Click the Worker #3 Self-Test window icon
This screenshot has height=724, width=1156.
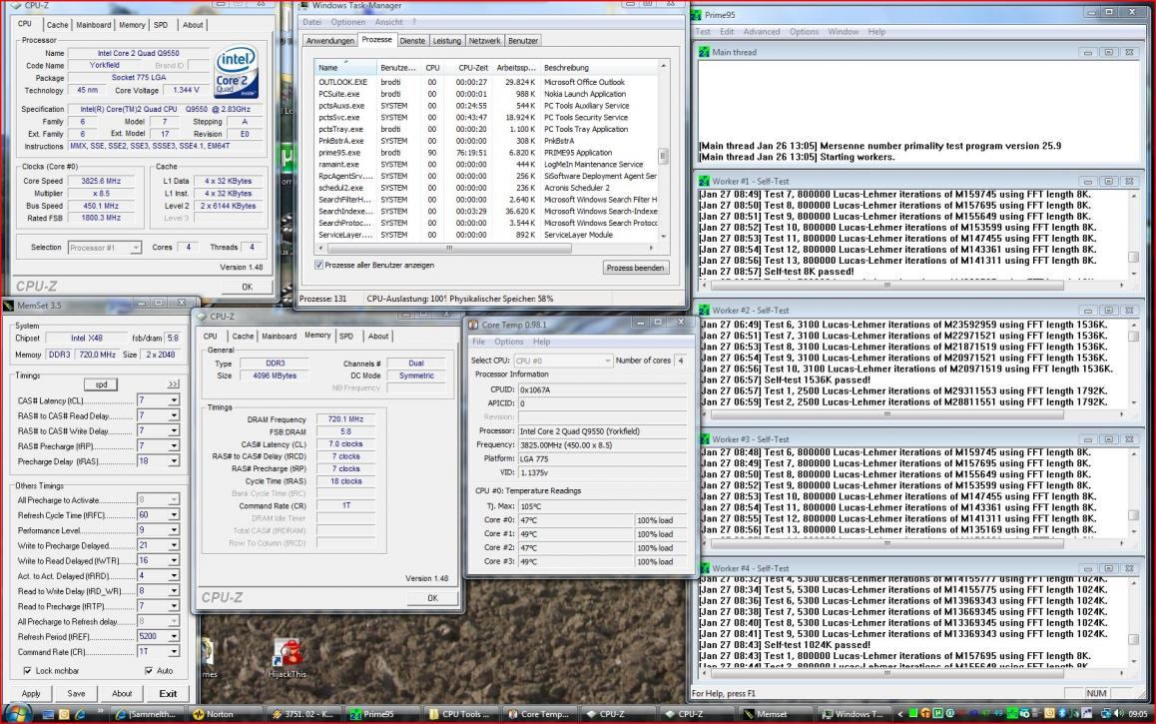[704, 438]
